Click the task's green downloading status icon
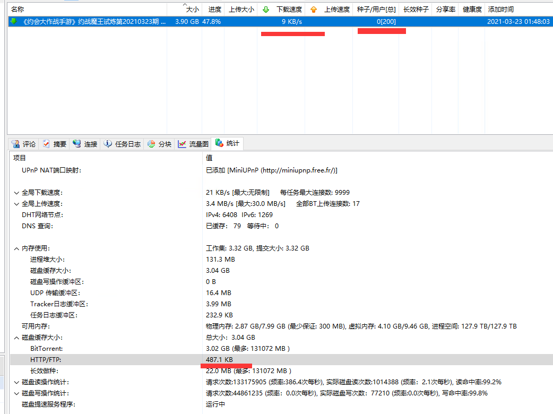This screenshot has height=414, width=553. pyautogui.click(x=13, y=21)
